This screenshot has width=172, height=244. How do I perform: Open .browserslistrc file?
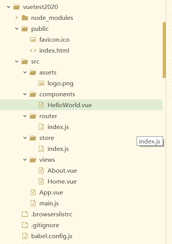[x=52, y=214]
